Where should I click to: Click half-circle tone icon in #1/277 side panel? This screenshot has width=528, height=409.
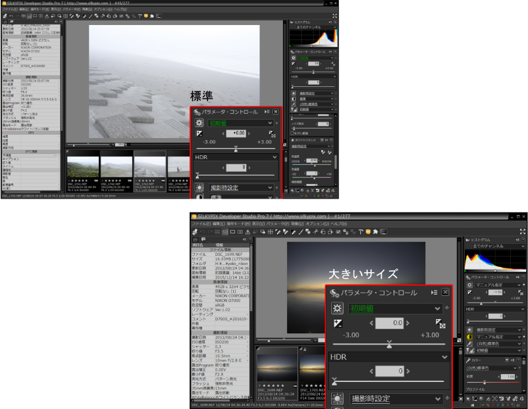tap(469, 337)
